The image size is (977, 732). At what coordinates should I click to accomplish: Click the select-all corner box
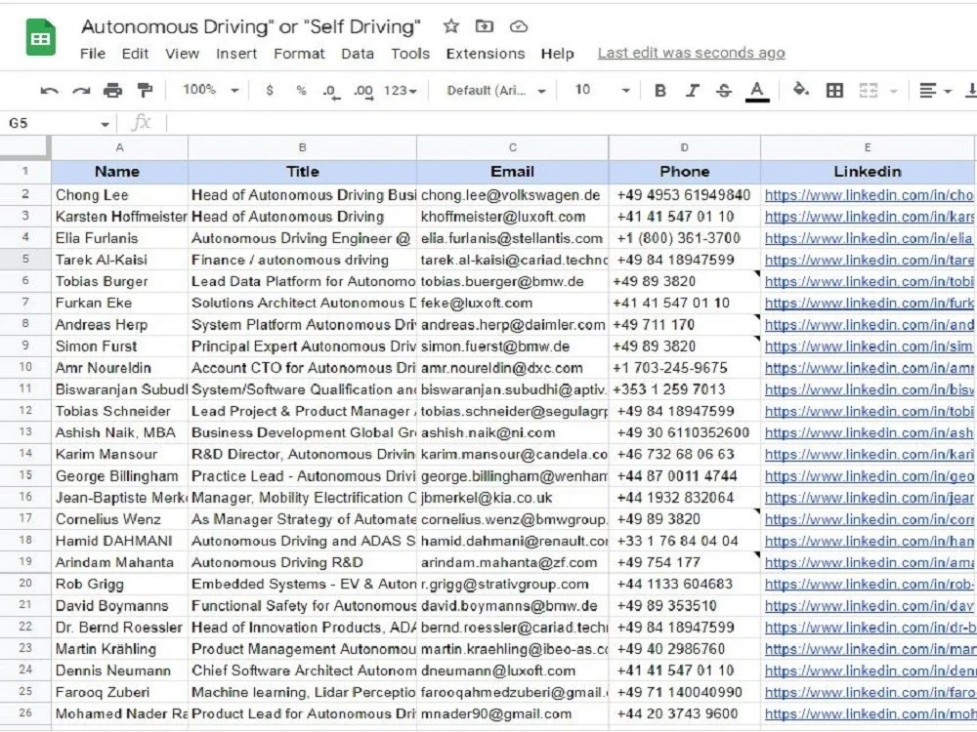tap(25, 147)
